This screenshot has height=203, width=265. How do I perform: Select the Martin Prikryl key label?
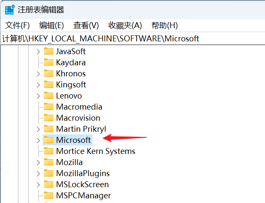click(x=81, y=129)
